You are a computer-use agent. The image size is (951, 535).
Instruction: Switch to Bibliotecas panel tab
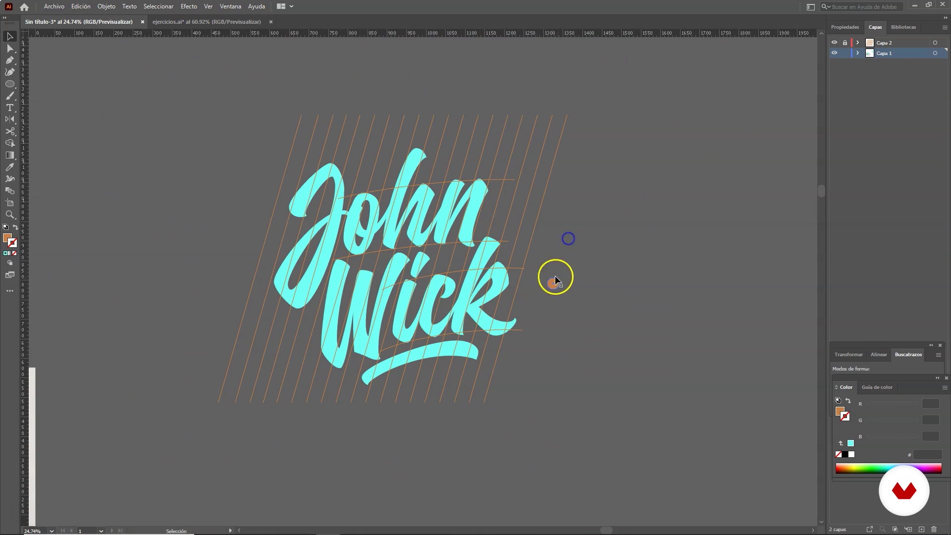[x=903, y=27]
